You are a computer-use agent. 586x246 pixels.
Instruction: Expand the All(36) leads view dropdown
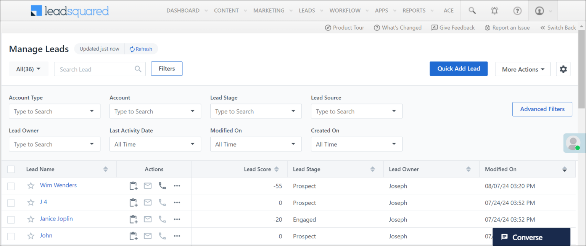[x=28, y=69]
